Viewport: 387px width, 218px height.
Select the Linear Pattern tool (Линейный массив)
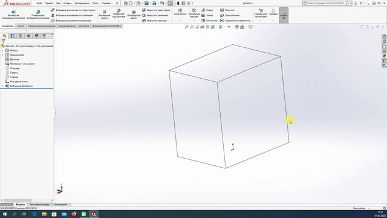tap(194, 13)
